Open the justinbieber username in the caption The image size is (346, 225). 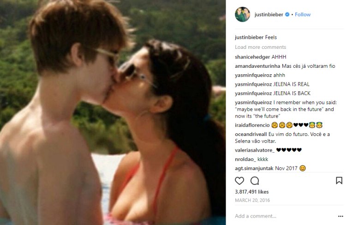point(249,37)
